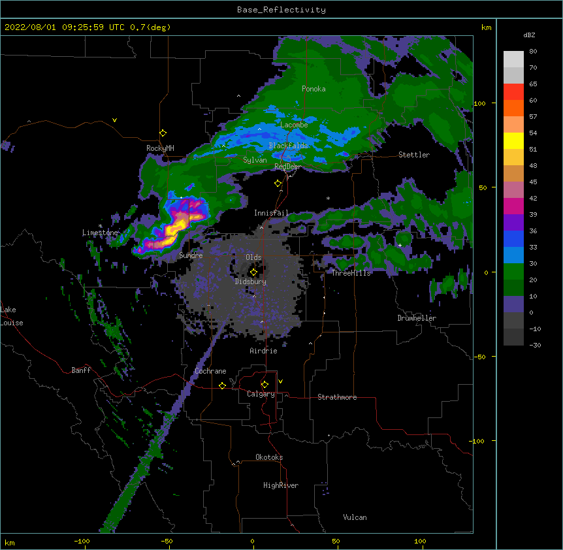Click the RedDeer city label

[x=287, y=167]
